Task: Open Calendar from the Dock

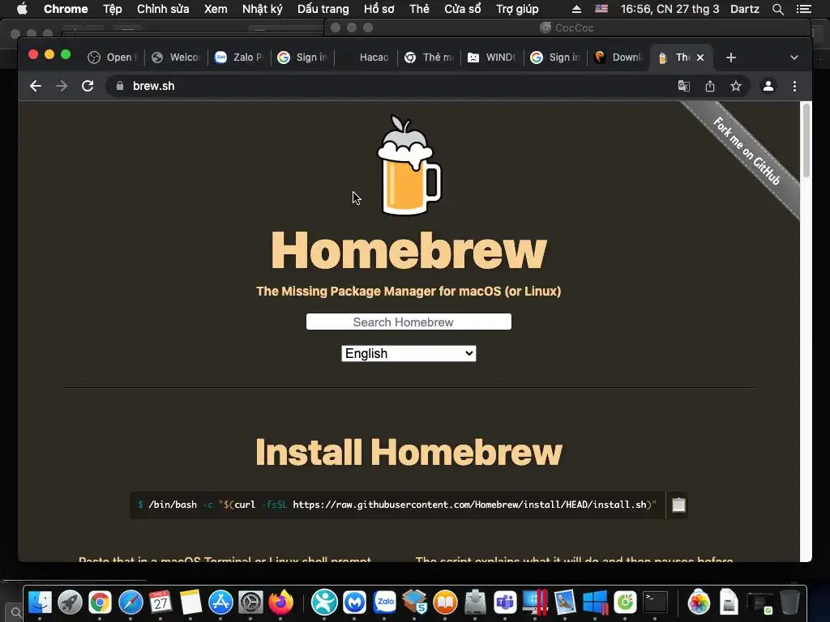Action: [160, 602]
